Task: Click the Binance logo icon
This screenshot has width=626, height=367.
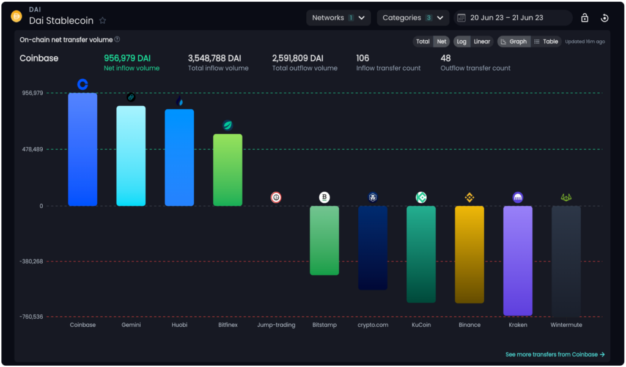Action: pyautogui.click(x=469, y=197)
